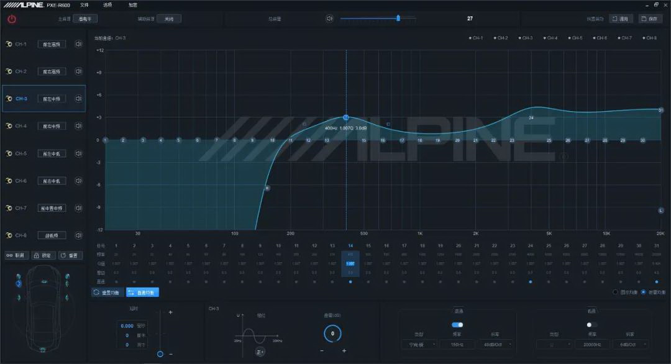The width and height of the screenshot is (671, 364).
Task: Click reset button beside lock
Action: (x=70, y=255)
